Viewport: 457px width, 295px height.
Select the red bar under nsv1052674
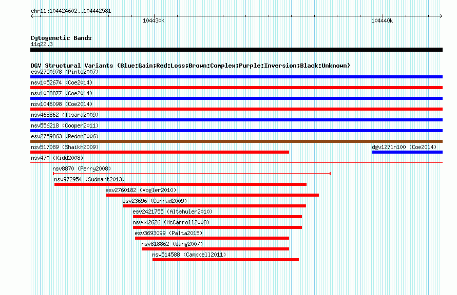click(x=236, y=88)
